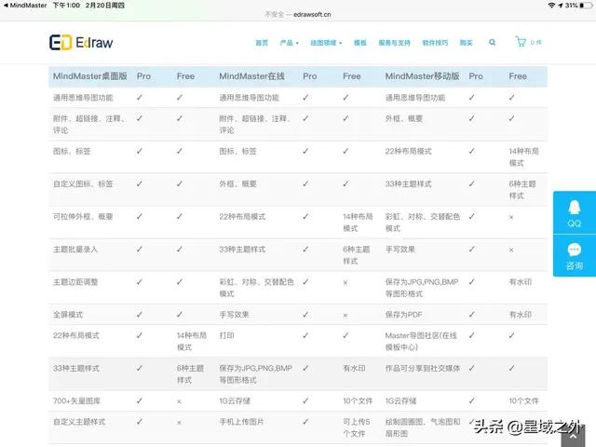Expand the 产品 dropdown menu
Image resolution: width=596 pixels, height=447 pixels.
click(289, 43)
